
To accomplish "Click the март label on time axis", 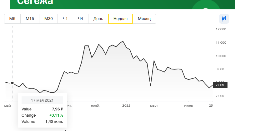I will 154,106.
